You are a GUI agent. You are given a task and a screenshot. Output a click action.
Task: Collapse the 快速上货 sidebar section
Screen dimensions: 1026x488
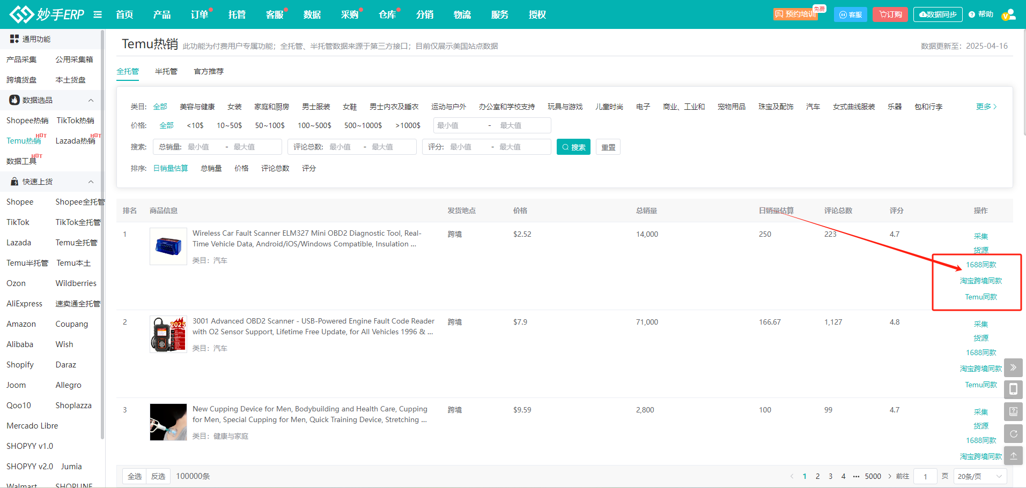[91, 182]
